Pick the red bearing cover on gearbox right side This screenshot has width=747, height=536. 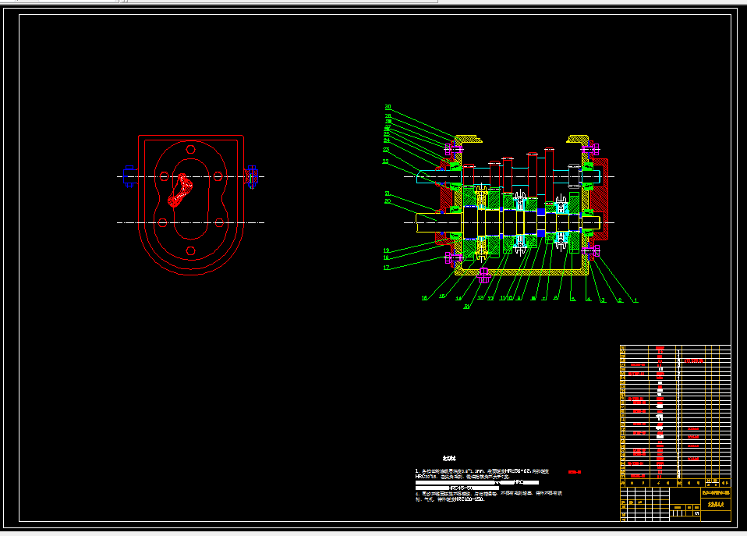point(600,199)
